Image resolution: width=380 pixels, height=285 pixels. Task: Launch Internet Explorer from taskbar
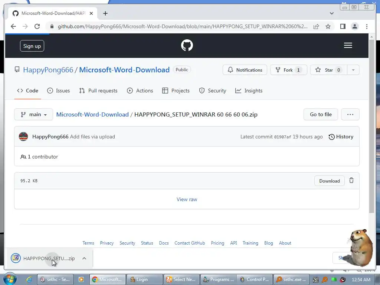point(29,279)
